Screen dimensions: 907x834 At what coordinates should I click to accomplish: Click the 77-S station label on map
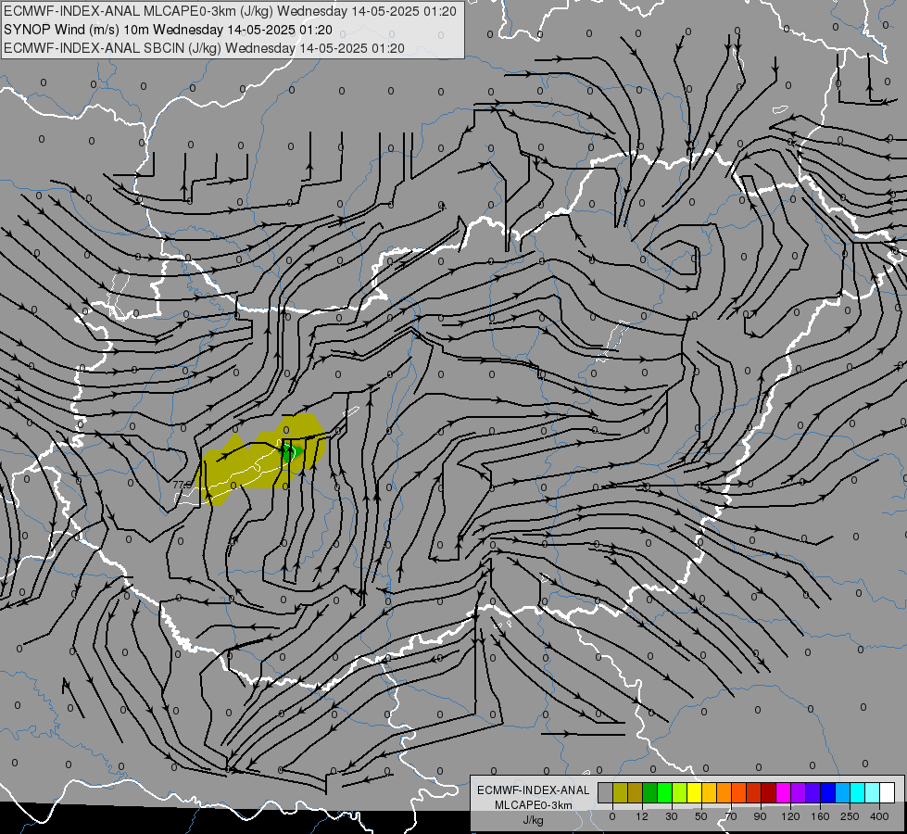tap(182, 485)
